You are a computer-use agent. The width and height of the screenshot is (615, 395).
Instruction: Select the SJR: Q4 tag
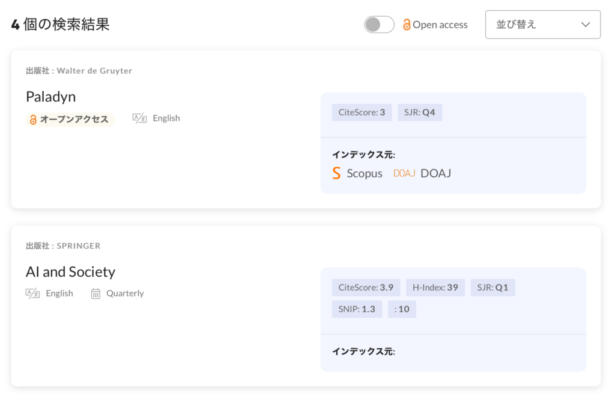pos(420,112)
